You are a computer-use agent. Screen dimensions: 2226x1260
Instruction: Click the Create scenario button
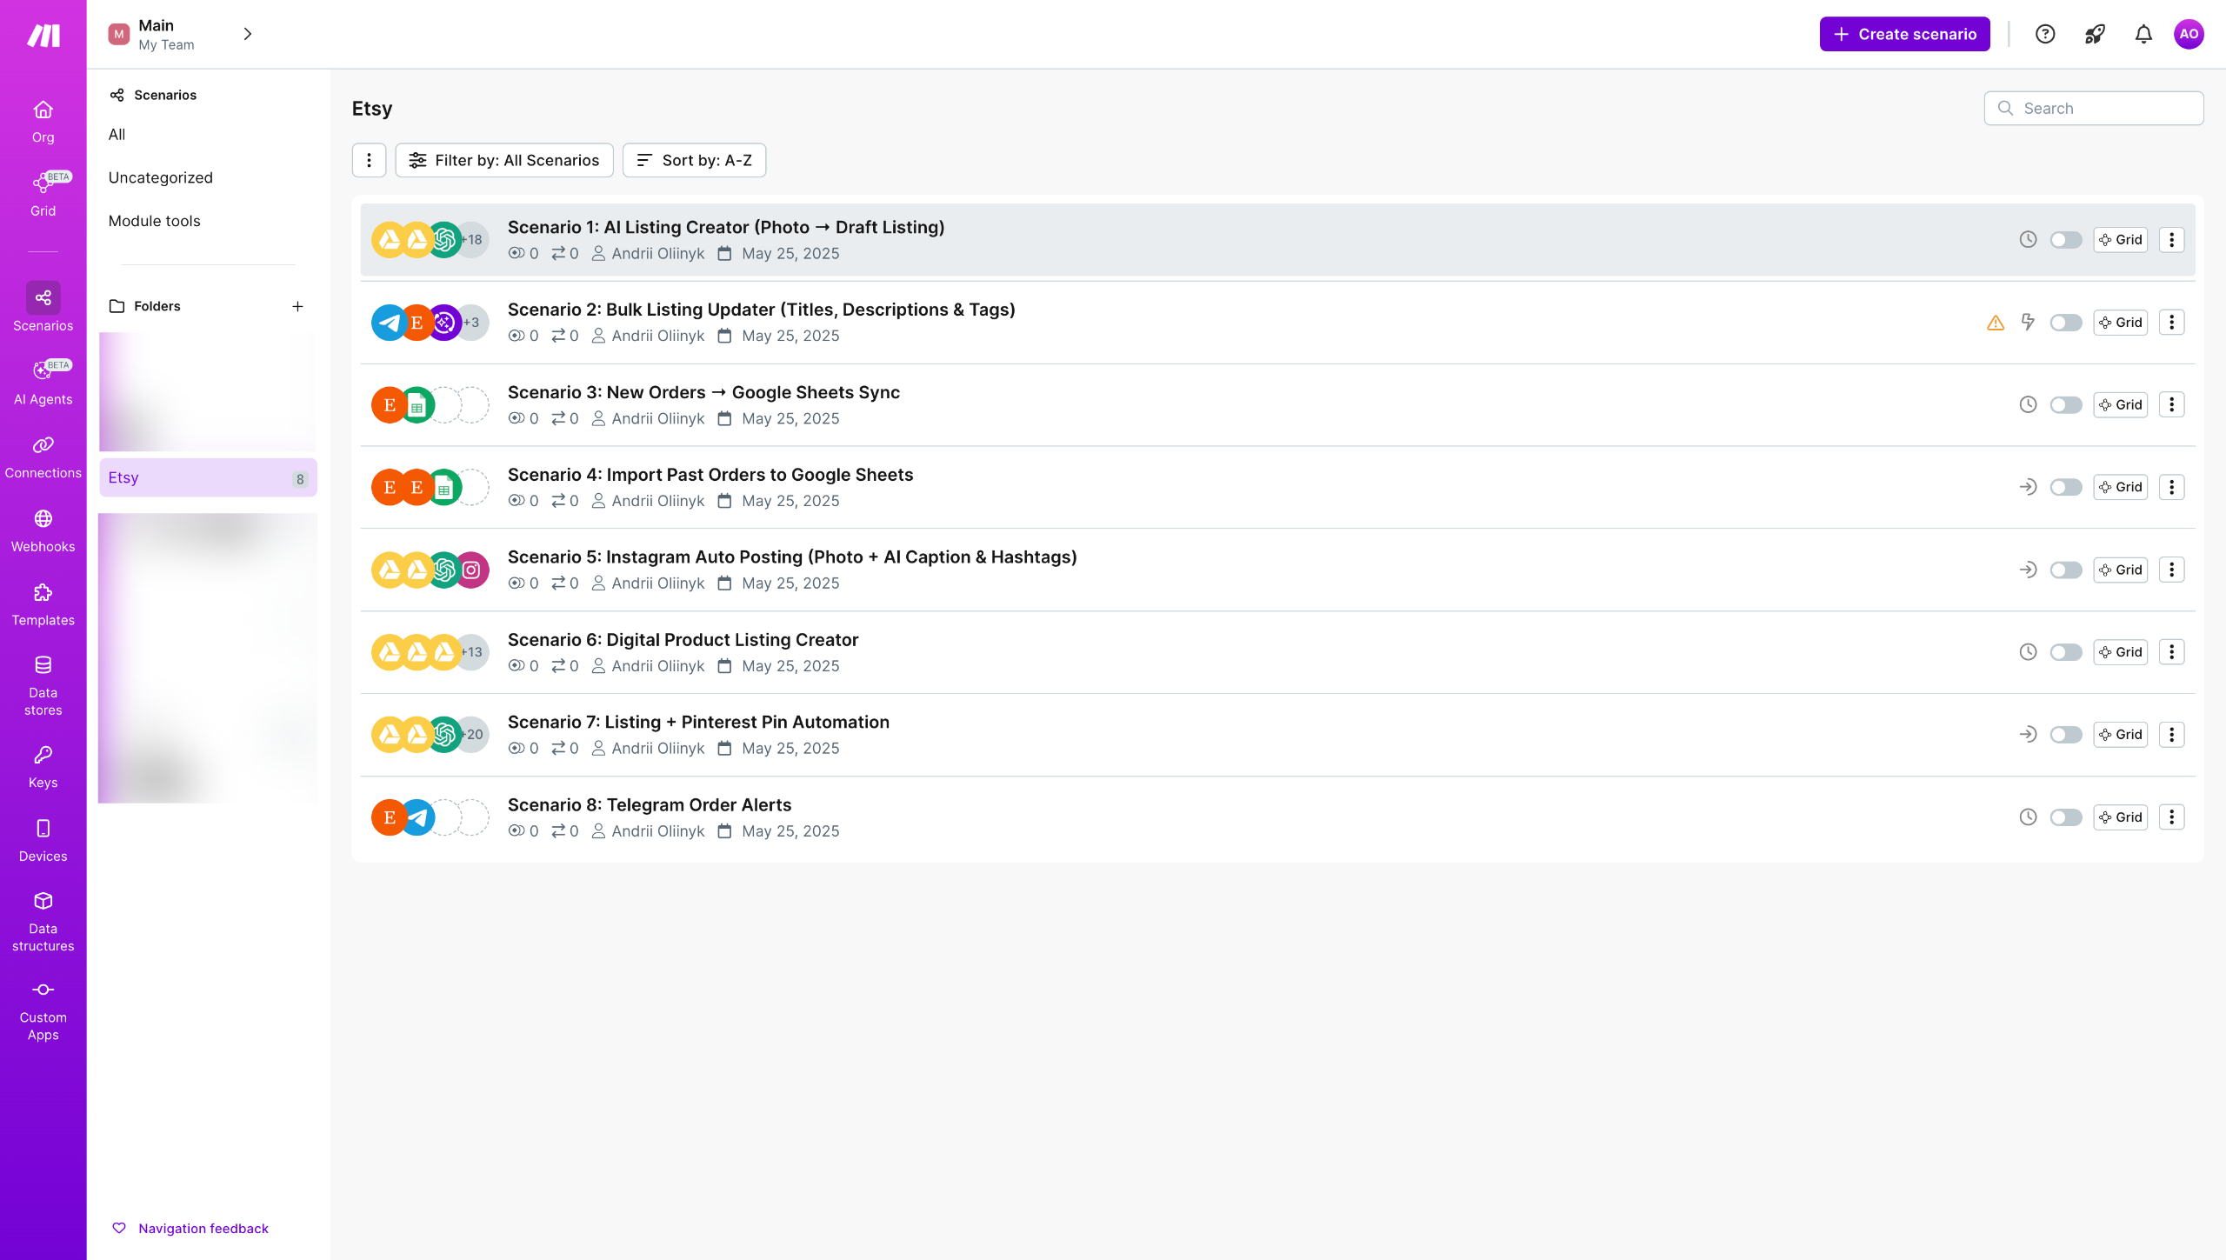coord(1904,34)
